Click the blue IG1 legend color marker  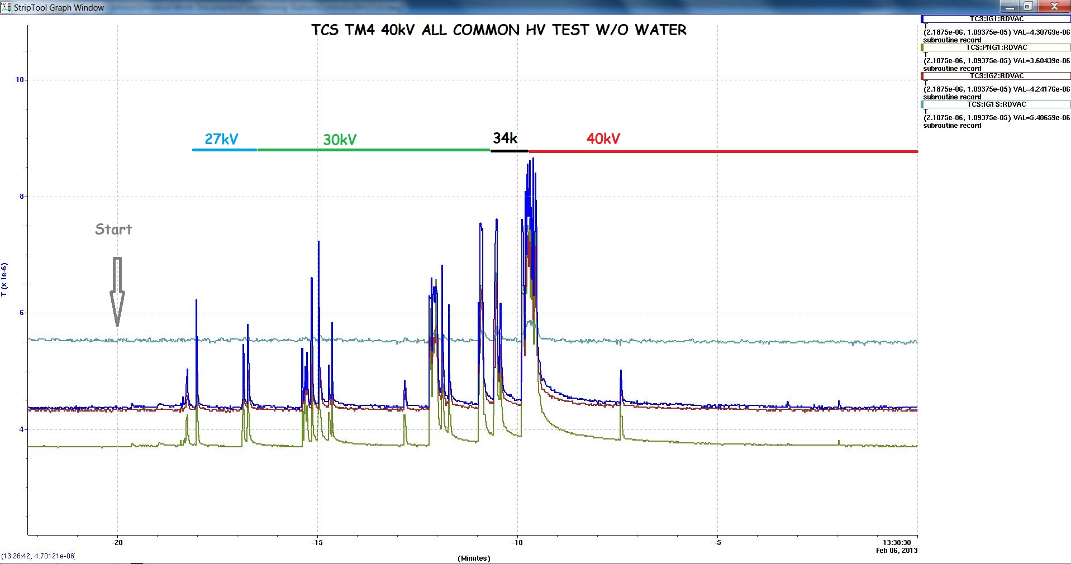click(x=922, y=19)
